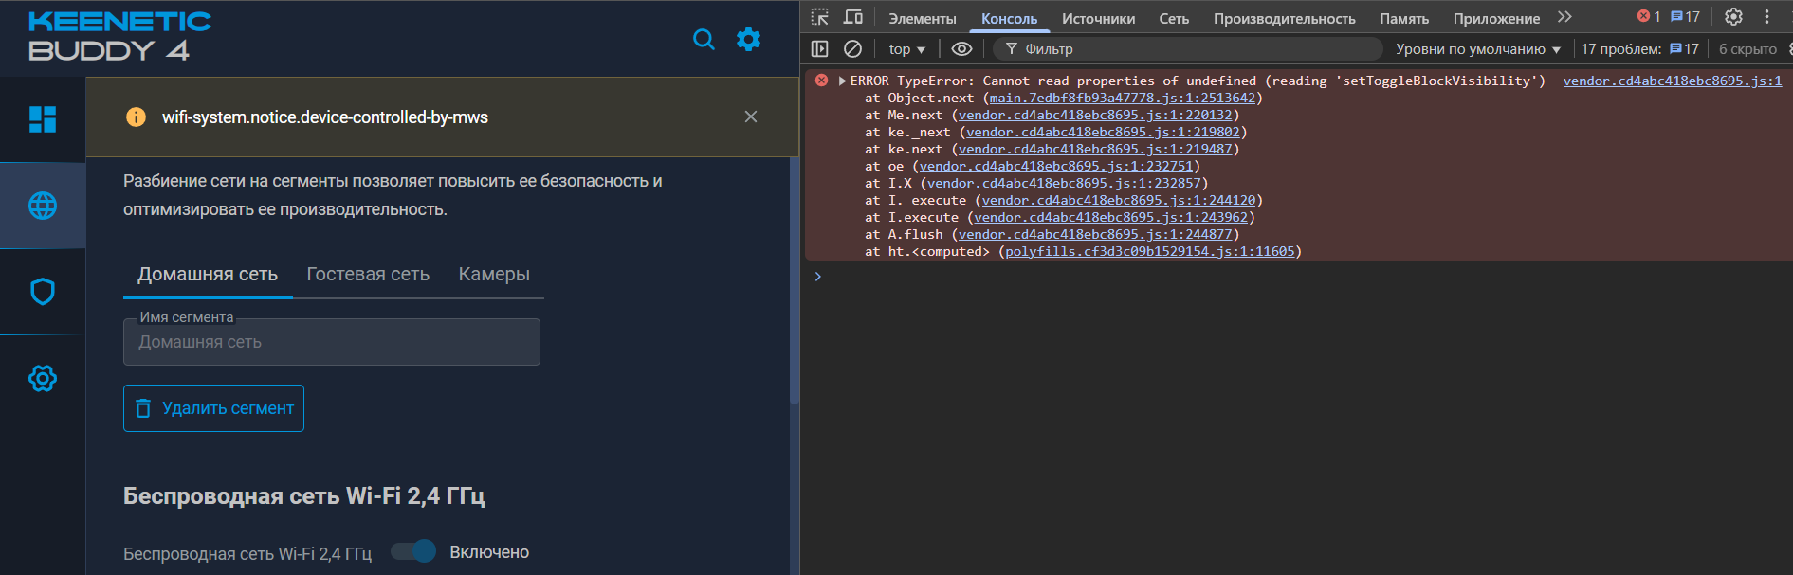The height and width of the screenshot is (575, 1793).
Task: Open the management gear icon in sidebar
Action: [43, 379]
